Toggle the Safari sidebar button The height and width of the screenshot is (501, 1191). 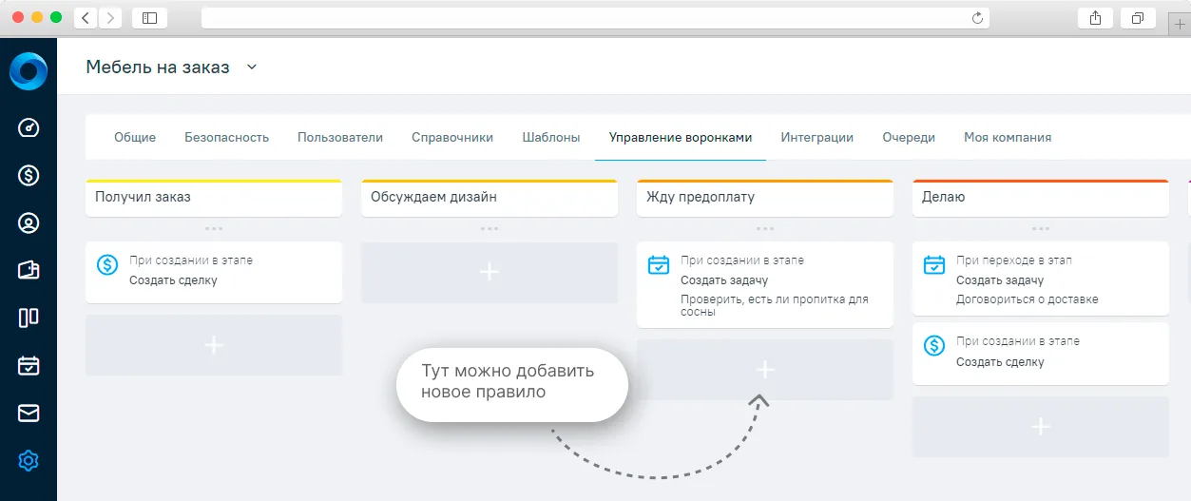click(149, 18)
